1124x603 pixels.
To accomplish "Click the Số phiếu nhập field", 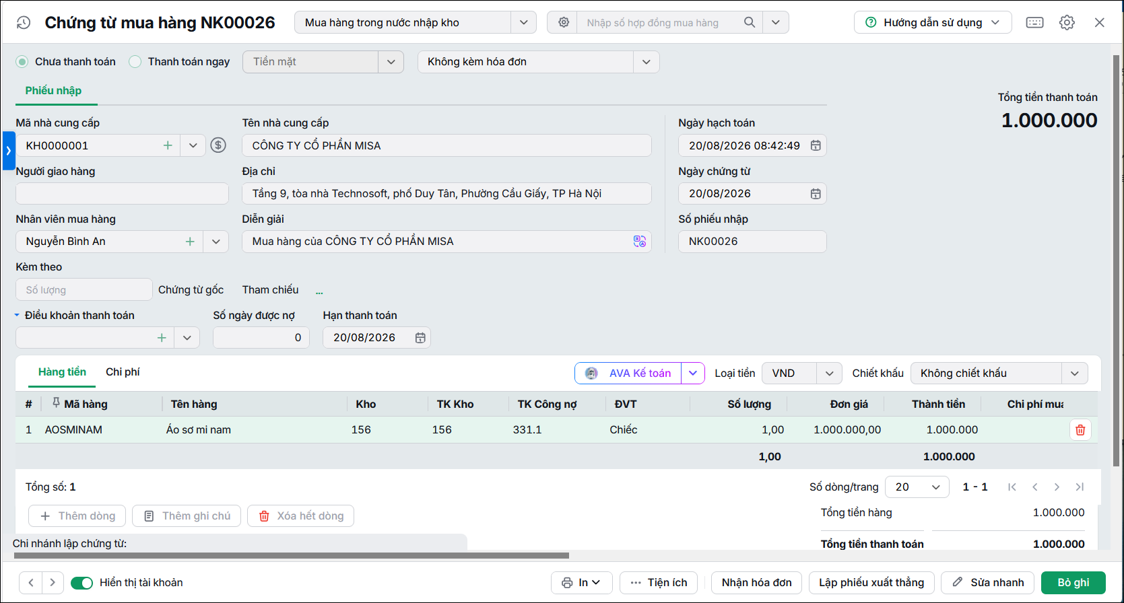I will click(x=752, y=242).
